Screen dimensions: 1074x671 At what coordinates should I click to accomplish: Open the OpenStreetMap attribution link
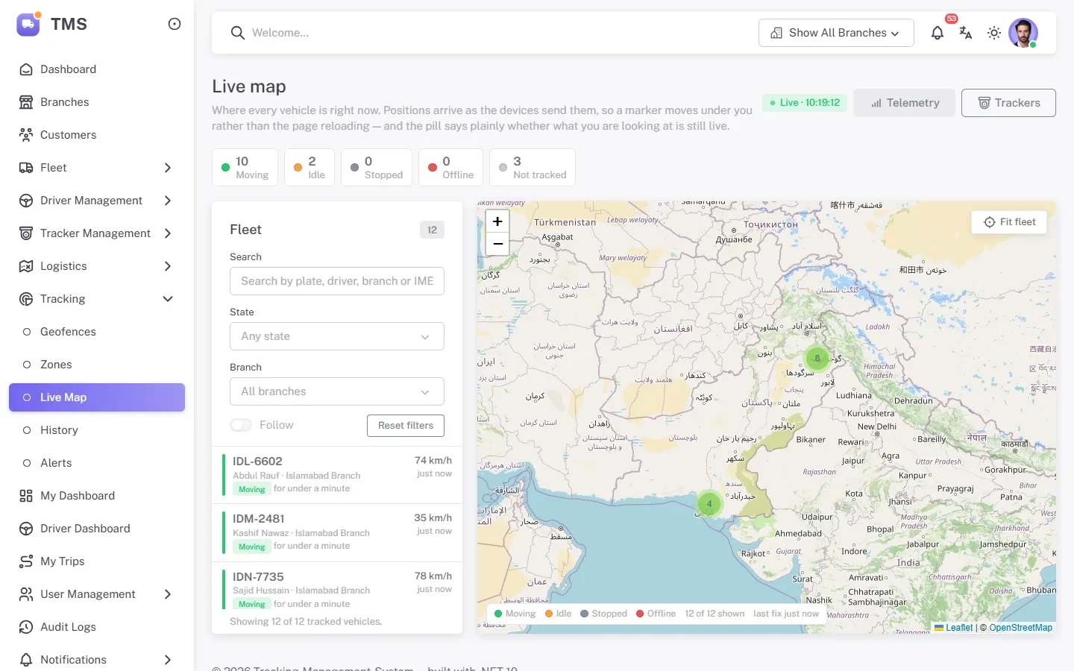click(1020, 628)
